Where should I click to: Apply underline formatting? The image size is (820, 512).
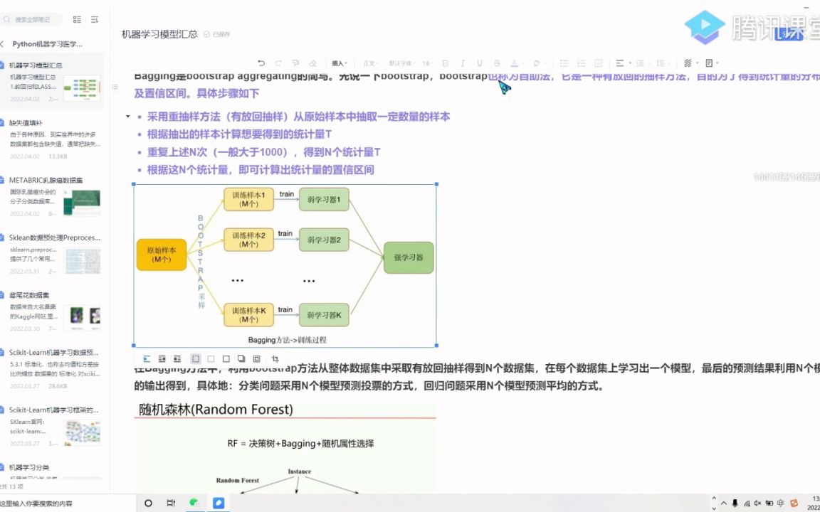click(479, 63)
